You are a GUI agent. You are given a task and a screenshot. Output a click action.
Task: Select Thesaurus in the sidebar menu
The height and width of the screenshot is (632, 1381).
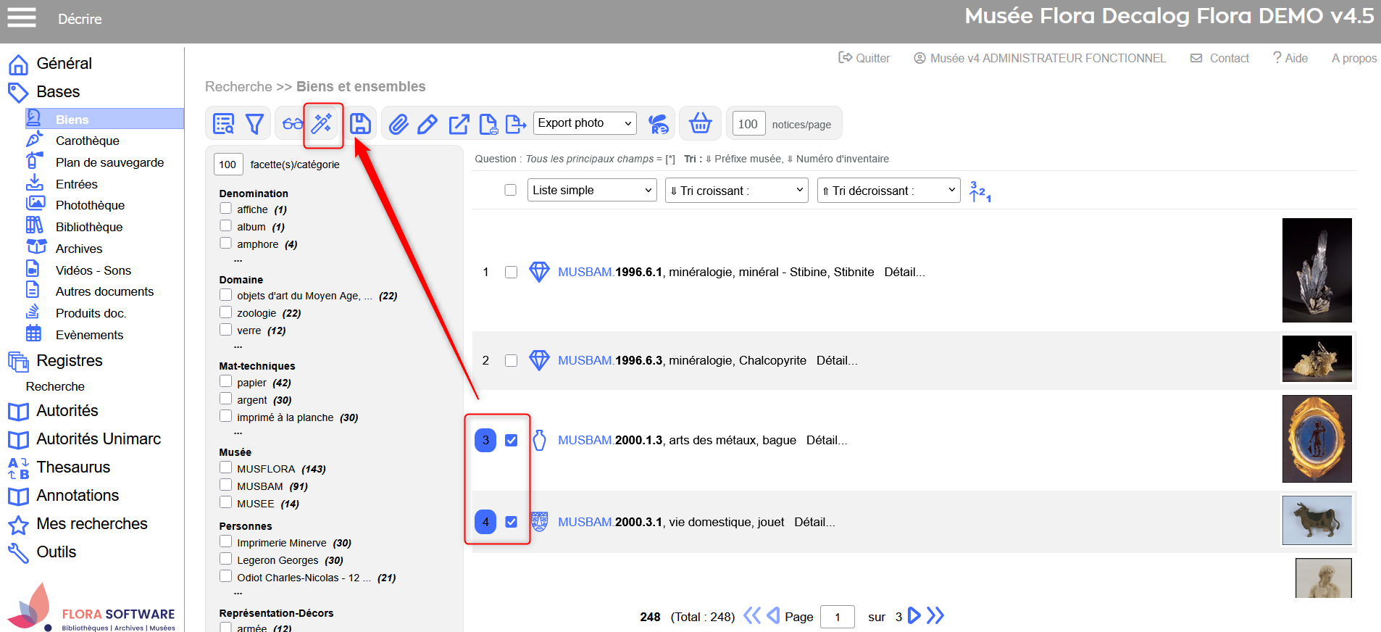coord(73,467)
